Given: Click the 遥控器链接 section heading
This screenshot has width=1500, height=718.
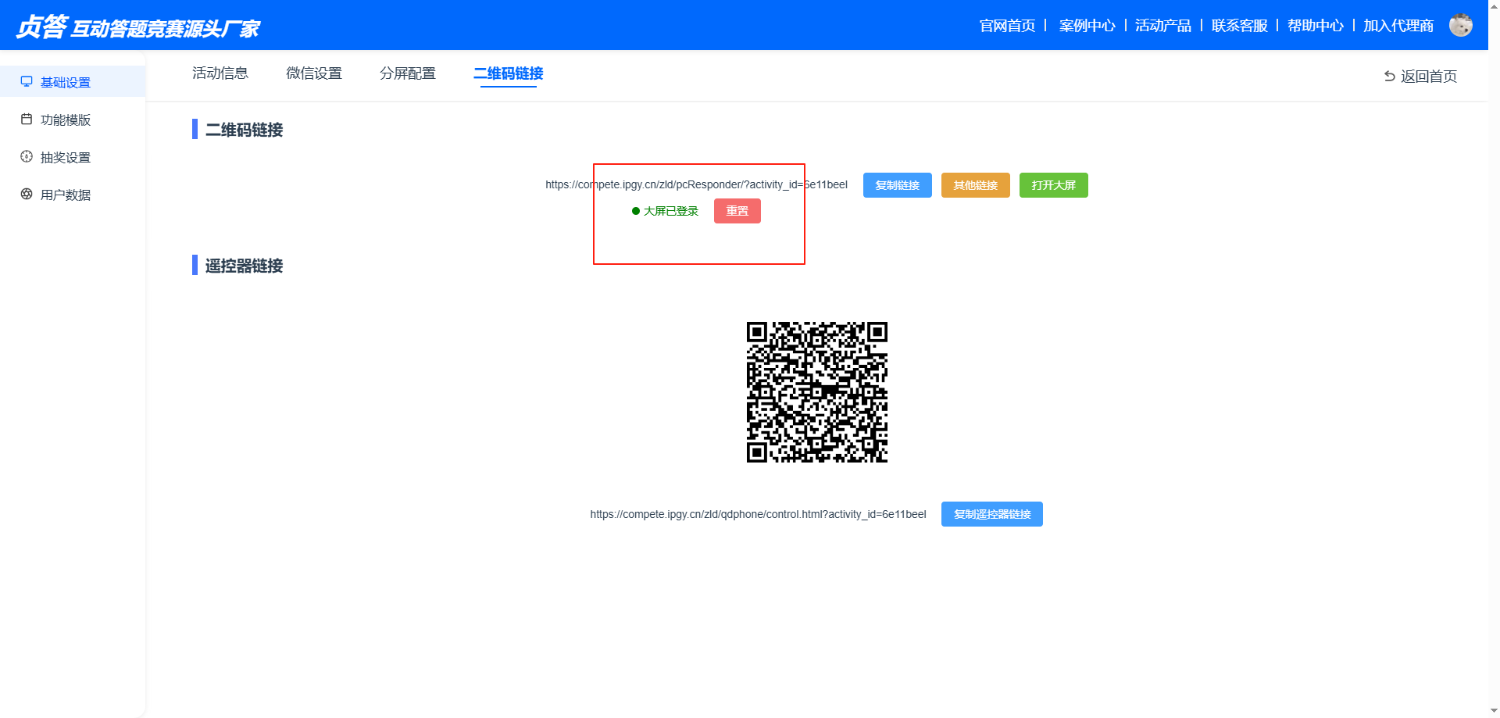Looking at the screenshot, I should 245,266.
